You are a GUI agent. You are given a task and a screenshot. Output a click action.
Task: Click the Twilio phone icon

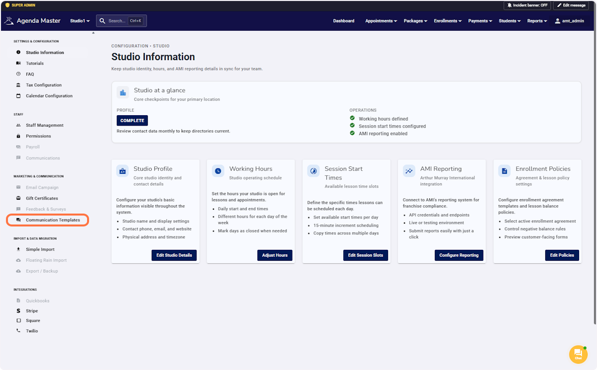18,331
